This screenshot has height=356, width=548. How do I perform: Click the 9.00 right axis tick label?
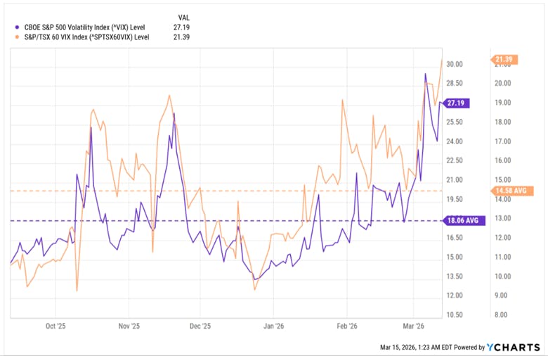[x=501, y=295]
